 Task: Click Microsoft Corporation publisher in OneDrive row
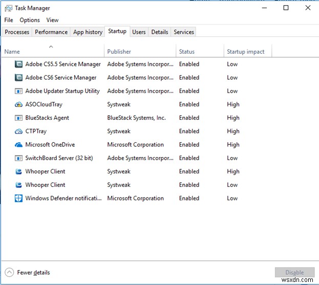coord(136,145)
